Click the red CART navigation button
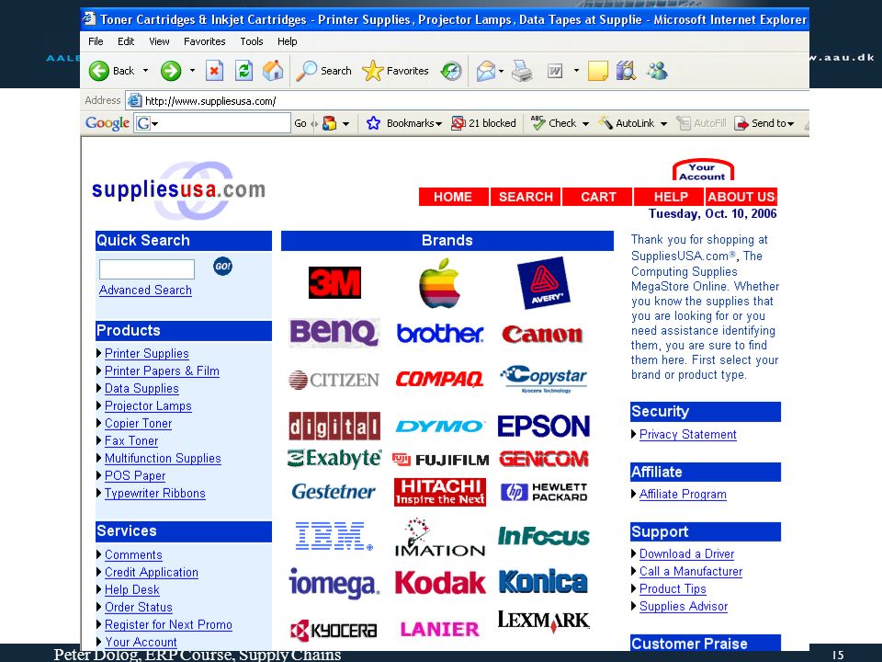The width and height of the screenshot is (882, 662). click(598, 197)
